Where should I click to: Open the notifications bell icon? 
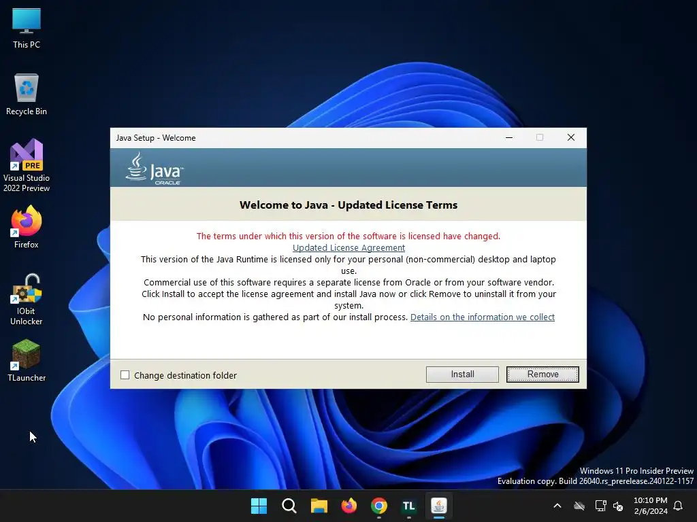click(x=678, y=506)
